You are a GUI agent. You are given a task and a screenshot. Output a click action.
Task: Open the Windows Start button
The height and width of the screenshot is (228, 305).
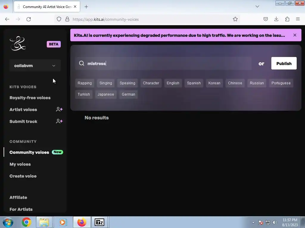click(8, 222)
